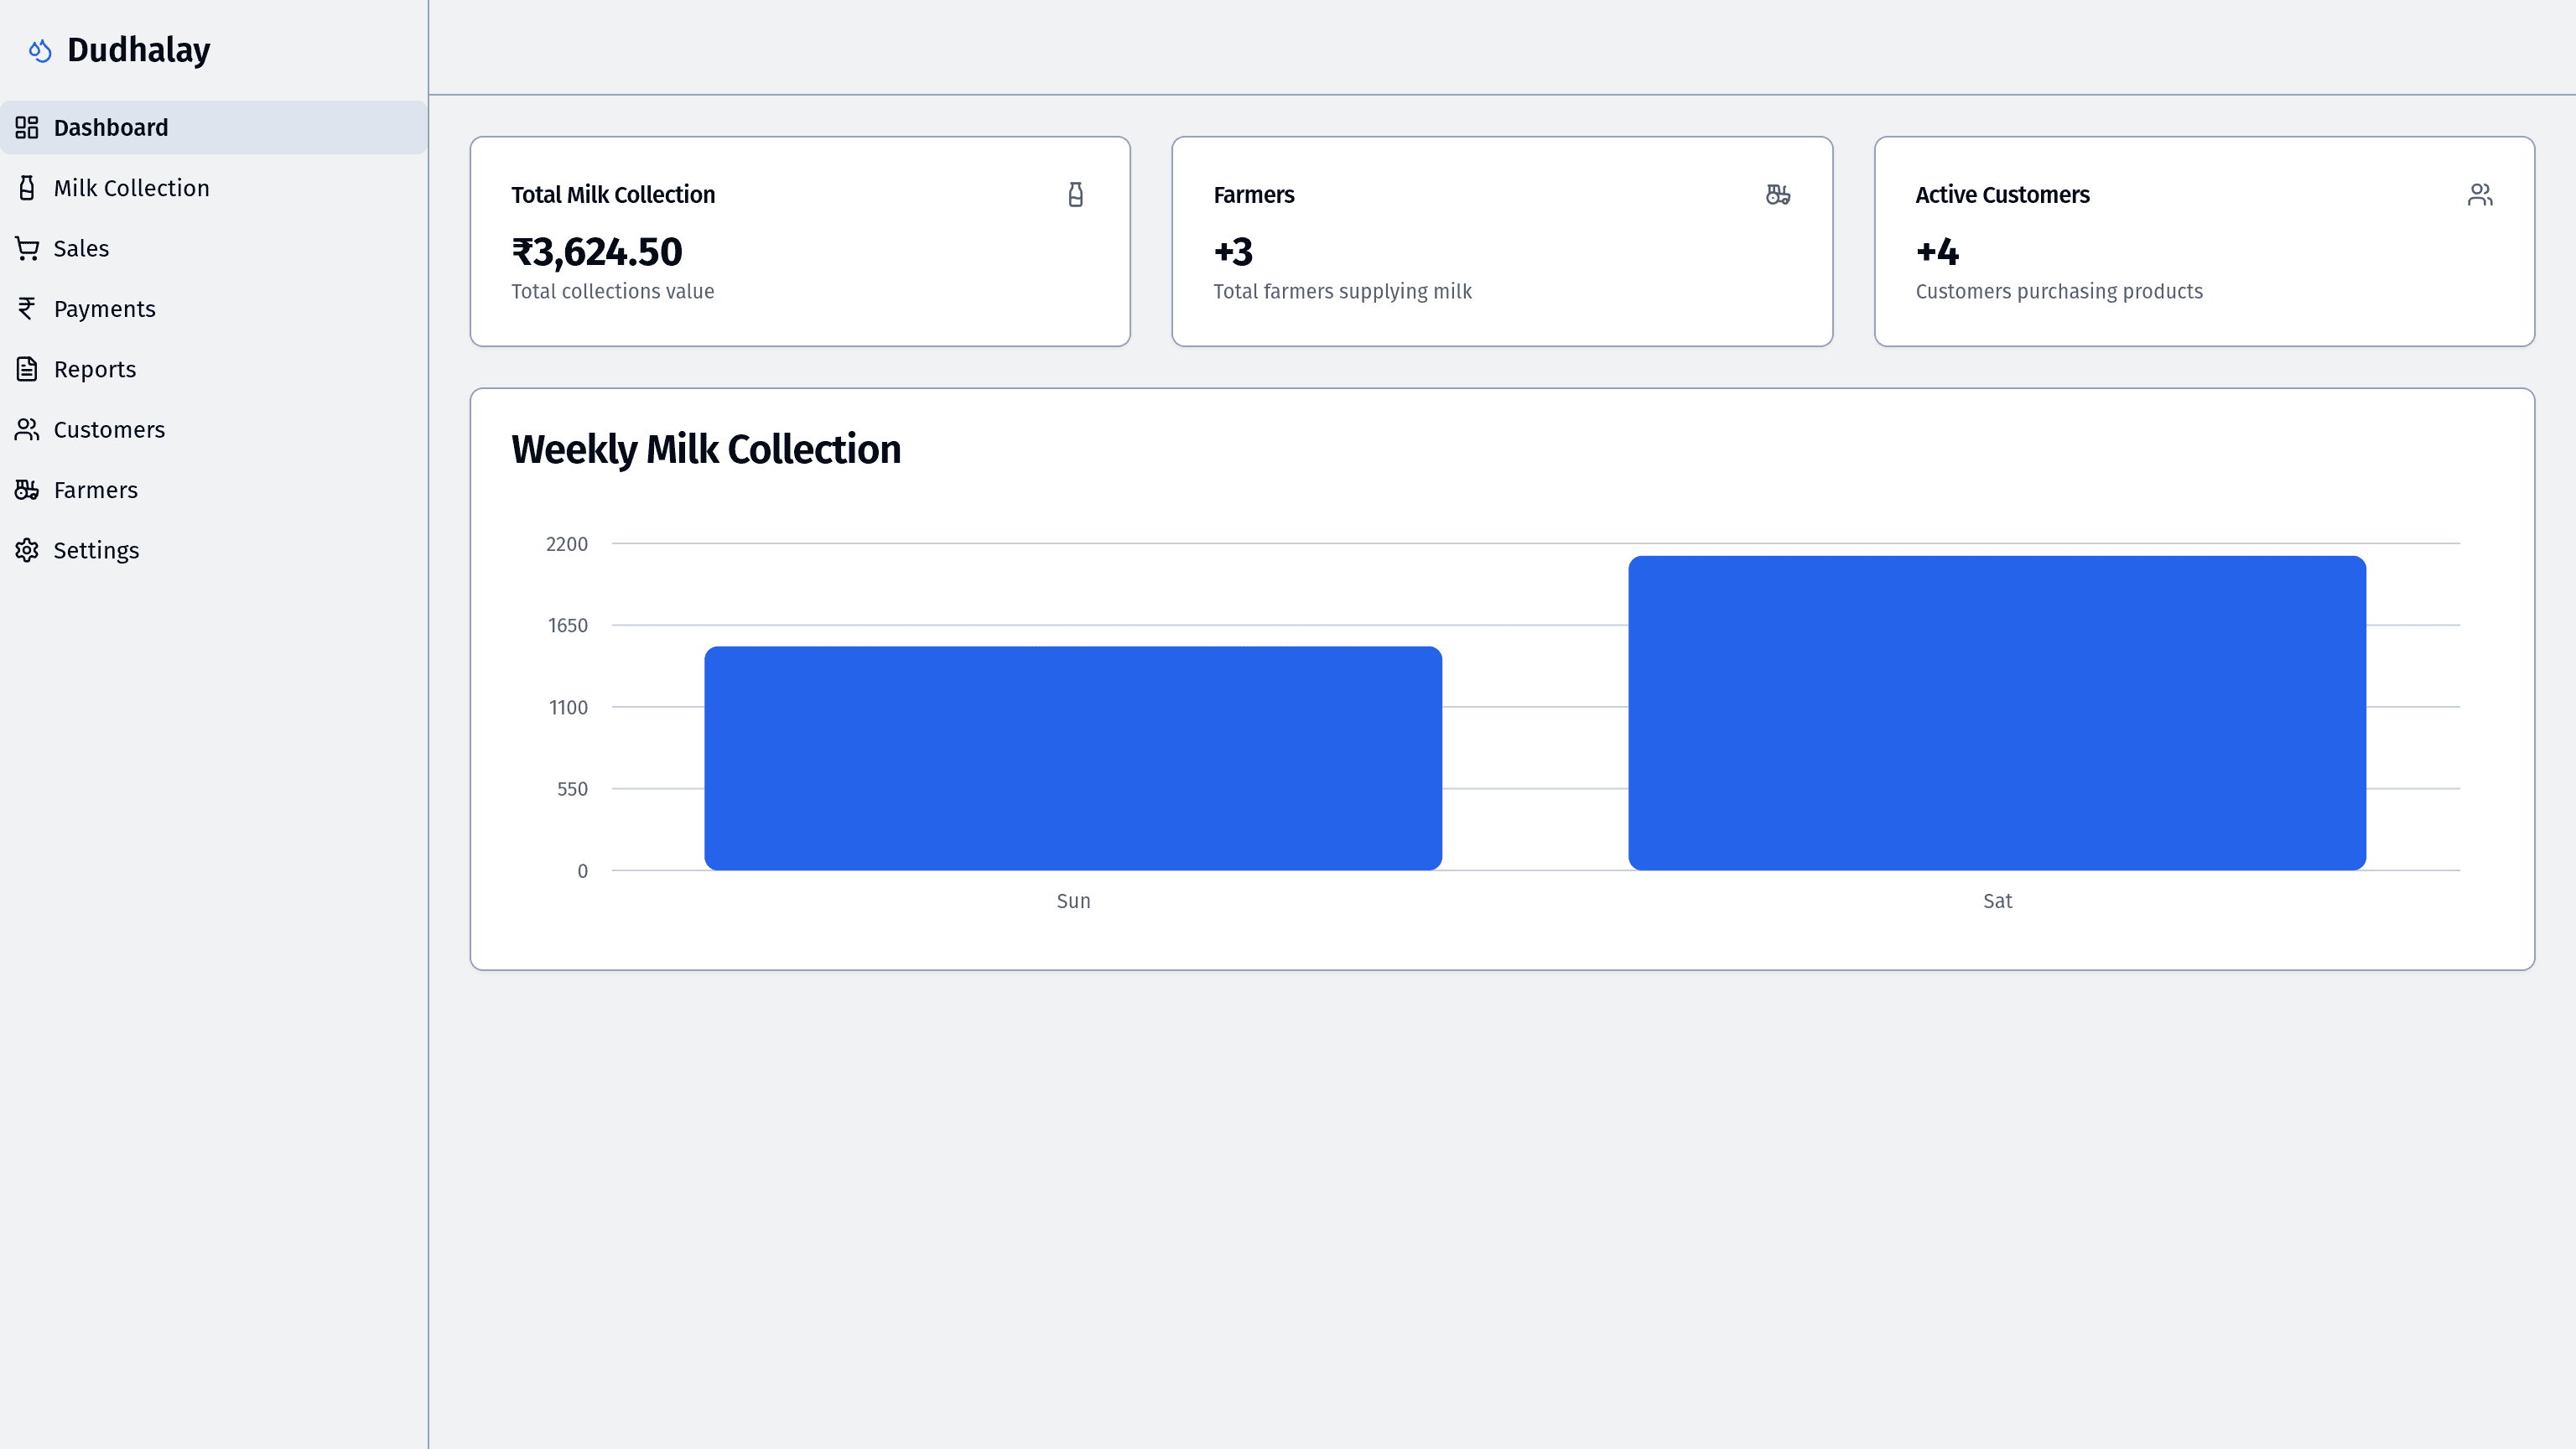Click the shopping cart icon beside Sales
The image size is (2576, 1449).
click(27, 248)
